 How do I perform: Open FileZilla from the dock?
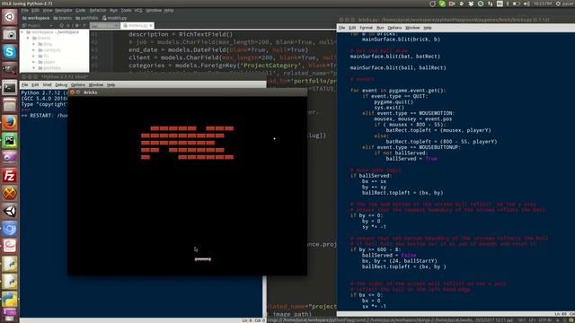pos(10,176)
